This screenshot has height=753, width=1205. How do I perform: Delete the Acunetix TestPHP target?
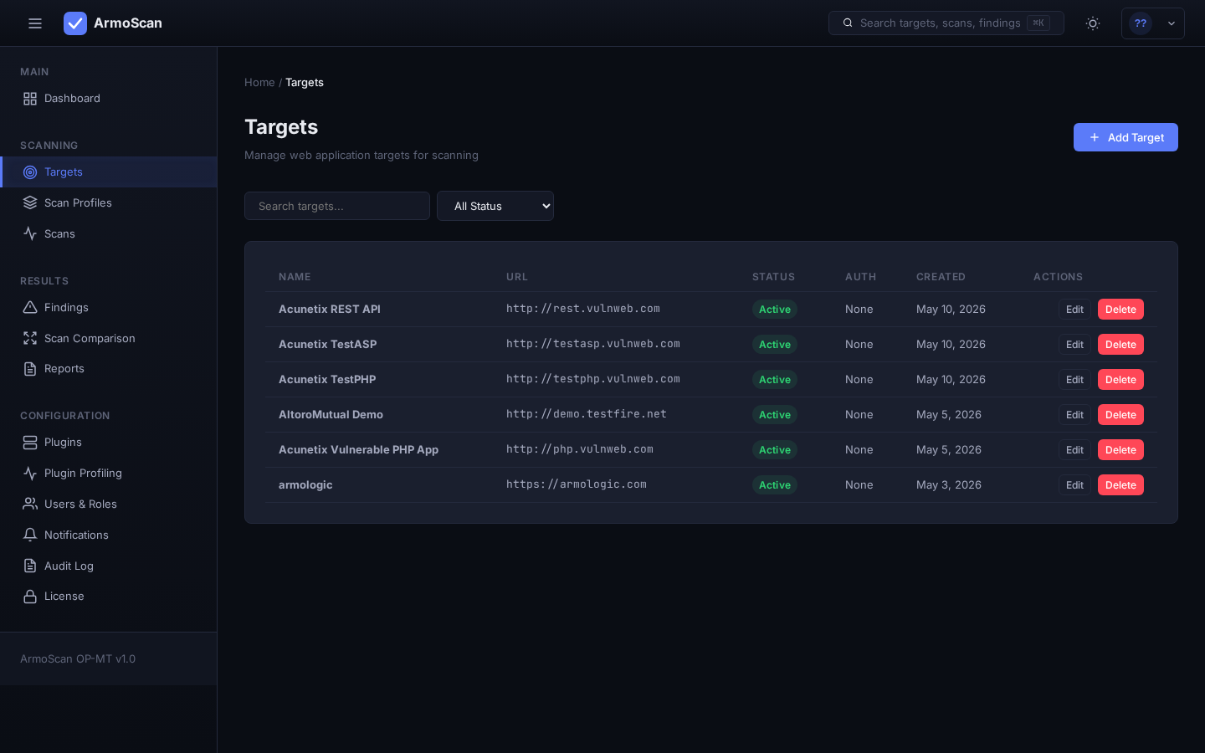pos(1120,380)
